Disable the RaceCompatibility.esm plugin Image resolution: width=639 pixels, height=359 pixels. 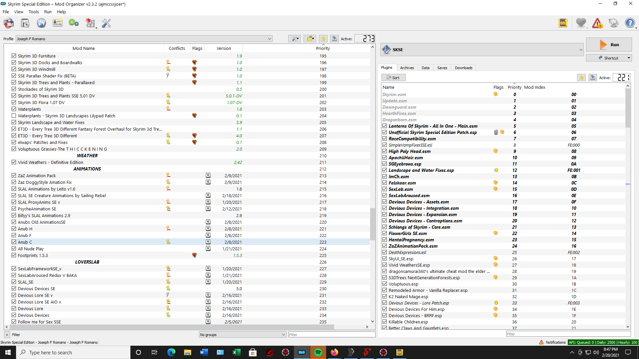coord(385,139)
